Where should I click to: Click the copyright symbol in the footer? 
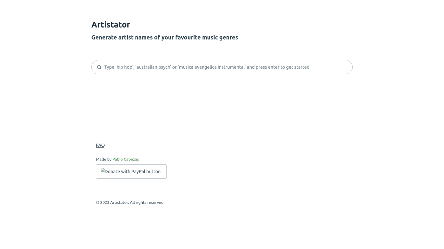(x=98, y=202)
